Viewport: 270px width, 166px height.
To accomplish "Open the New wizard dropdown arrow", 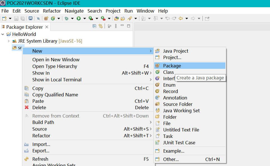I will (x=10, y=18).
